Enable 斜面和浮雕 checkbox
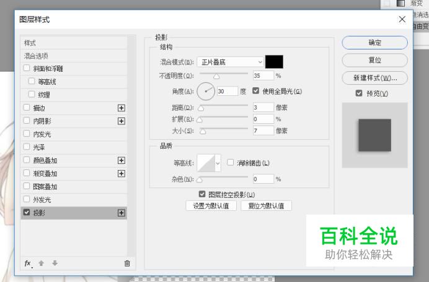The width and height of the screenshot is (429, 282). click(27, 67)
